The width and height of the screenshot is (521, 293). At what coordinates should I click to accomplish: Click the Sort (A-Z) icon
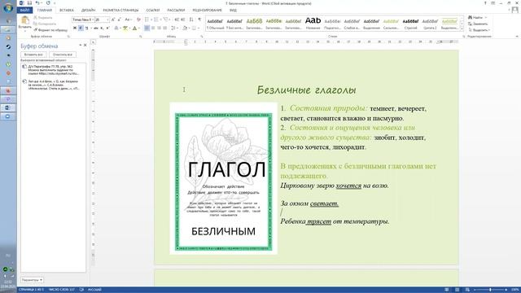[191, 20]
